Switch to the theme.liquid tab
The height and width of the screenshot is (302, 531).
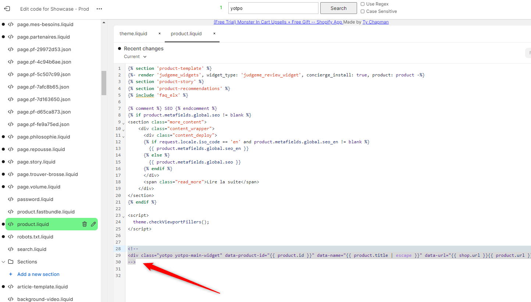[x=133, y=33]
